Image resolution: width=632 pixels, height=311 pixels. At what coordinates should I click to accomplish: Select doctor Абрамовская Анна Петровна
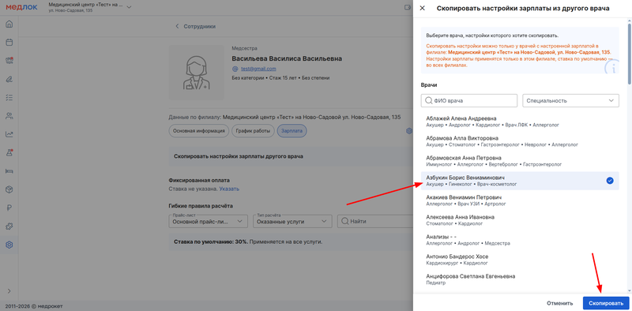520,161
